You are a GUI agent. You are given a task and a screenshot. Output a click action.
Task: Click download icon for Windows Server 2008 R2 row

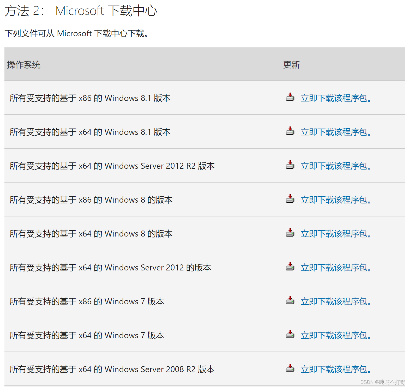290,368
